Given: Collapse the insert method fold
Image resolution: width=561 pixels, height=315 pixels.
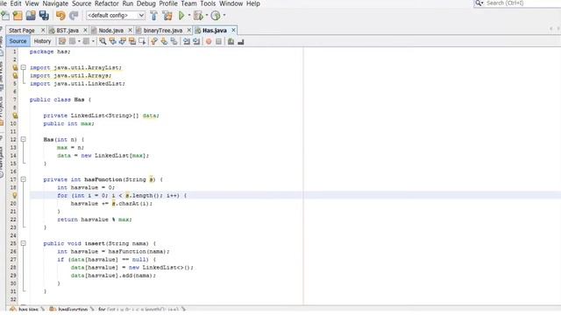Looking at the screenshot, I should (x=24, y=243).
